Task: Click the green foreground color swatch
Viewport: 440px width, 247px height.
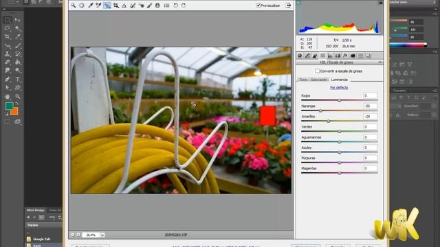Action: click(x=9, y=106)
